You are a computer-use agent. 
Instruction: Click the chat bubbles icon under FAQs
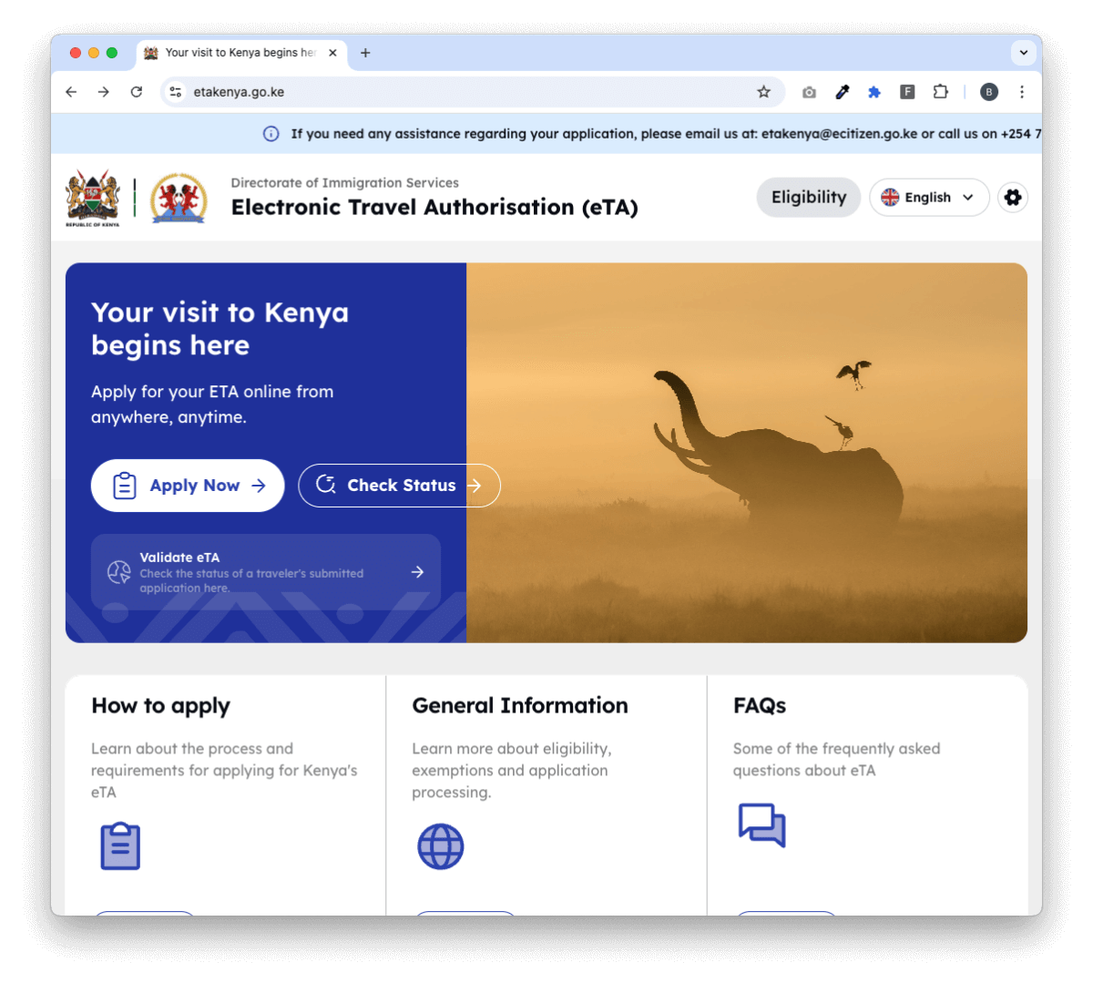pyautogui.click(x=761, y=825)
